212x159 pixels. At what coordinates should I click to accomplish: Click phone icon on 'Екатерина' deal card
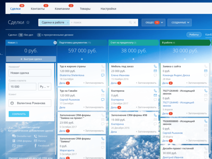tap(155, 91)
